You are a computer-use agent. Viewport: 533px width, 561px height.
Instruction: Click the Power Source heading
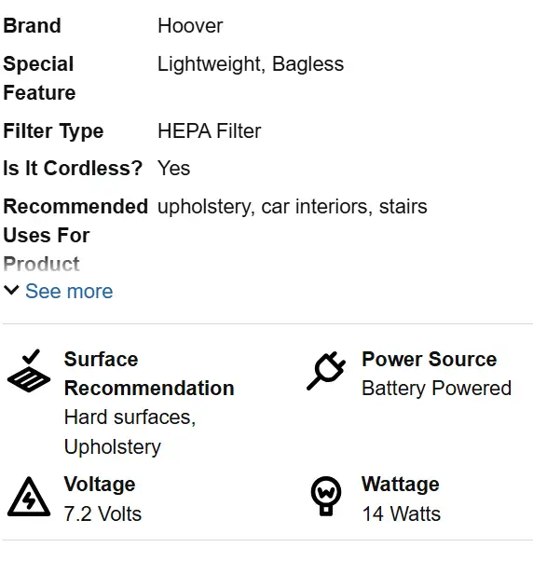[430, 359]
